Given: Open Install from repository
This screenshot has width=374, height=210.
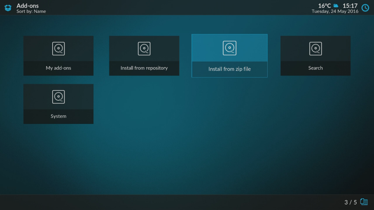Looking at the screenshot, I should 144,56.
